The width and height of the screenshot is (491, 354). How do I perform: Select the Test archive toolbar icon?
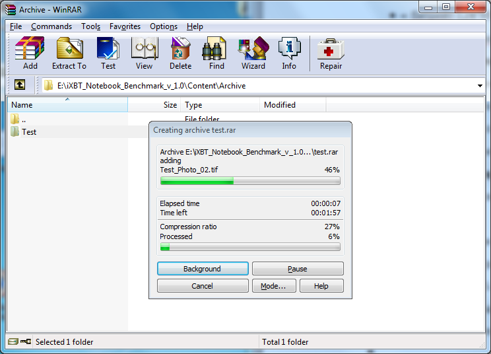(x=108, y=53)
